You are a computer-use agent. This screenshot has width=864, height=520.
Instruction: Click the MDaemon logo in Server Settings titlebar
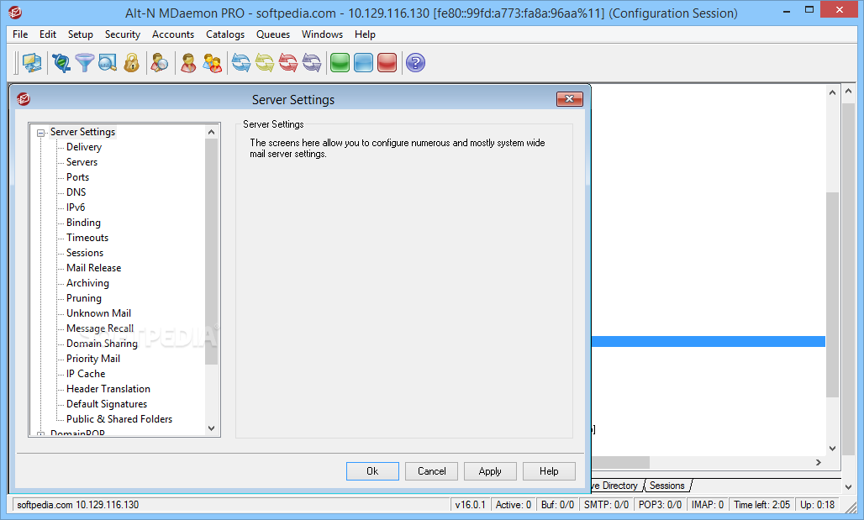24,99
